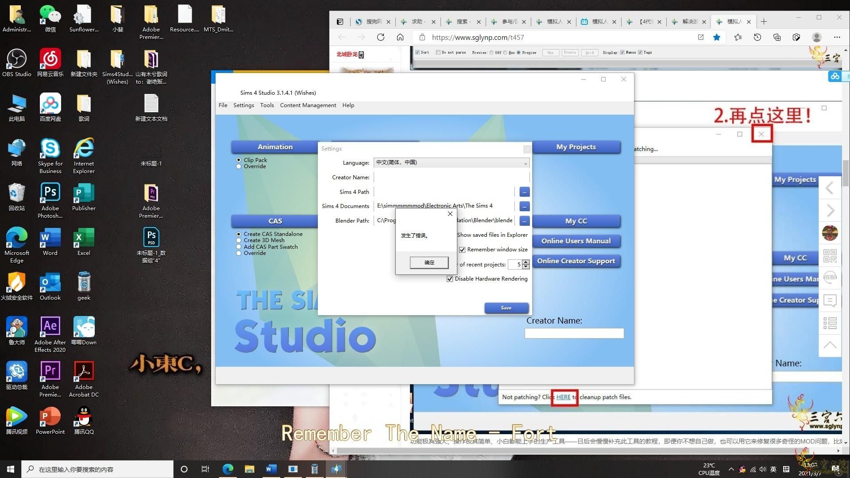
Task: Open Adobe Photoshop desktop shortcut
Action: point(50,200)
